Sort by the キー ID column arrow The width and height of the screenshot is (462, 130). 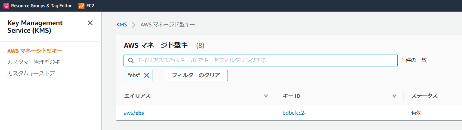(394, 96)
